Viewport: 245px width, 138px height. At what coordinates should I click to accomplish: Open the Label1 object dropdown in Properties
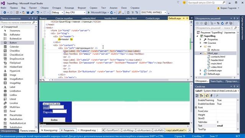238,91
